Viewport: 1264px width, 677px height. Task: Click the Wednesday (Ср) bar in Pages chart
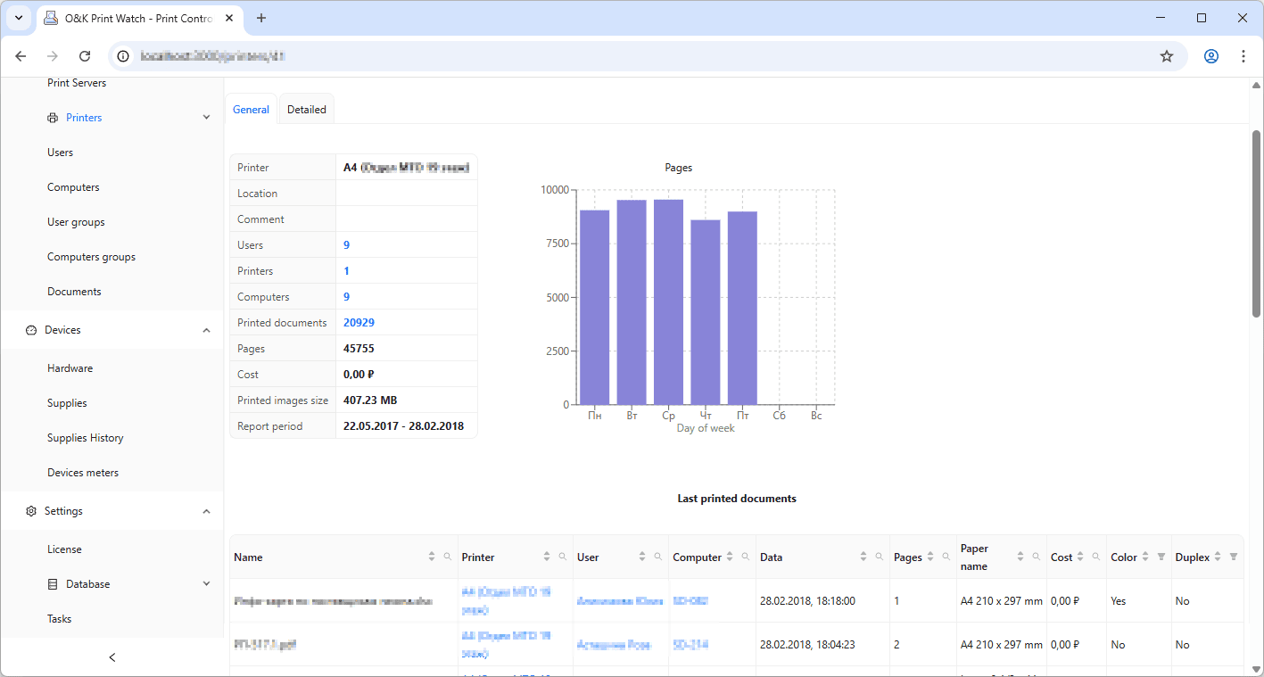click(668, 303)
